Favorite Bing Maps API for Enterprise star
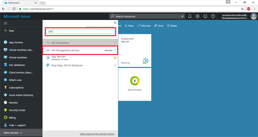Screen dimensions: 258x137 pos(115,65)
